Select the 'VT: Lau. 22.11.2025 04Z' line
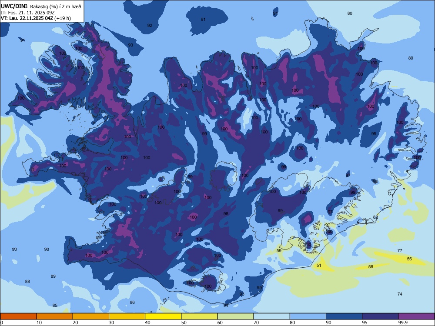 [x=27, y=18]
